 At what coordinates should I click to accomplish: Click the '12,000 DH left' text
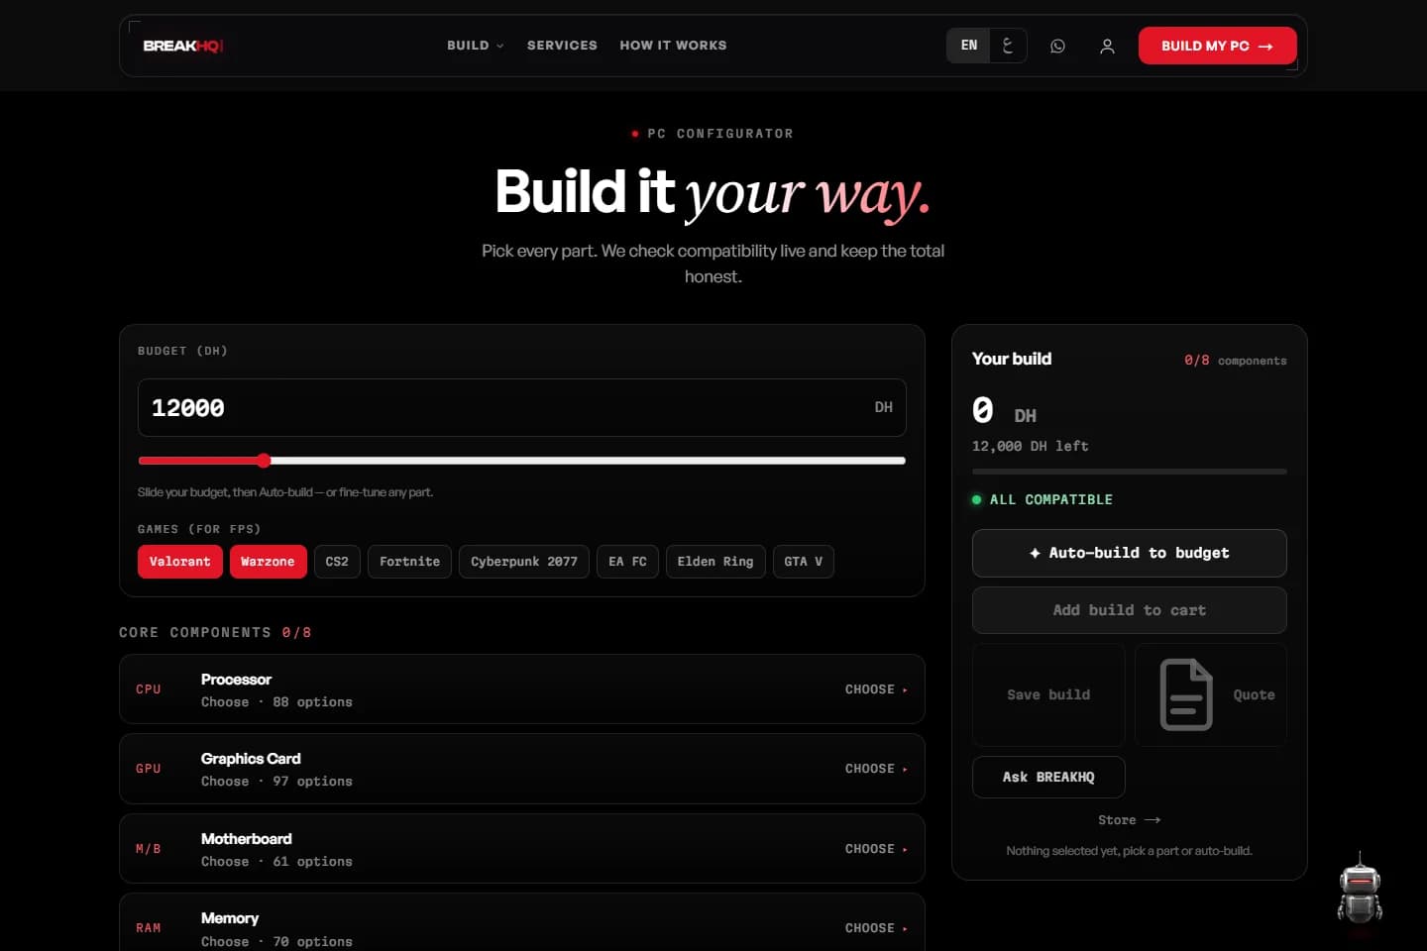coord(1030,447)
